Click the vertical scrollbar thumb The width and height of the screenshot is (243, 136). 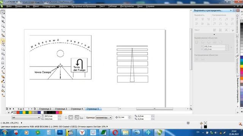coord(191,49)
